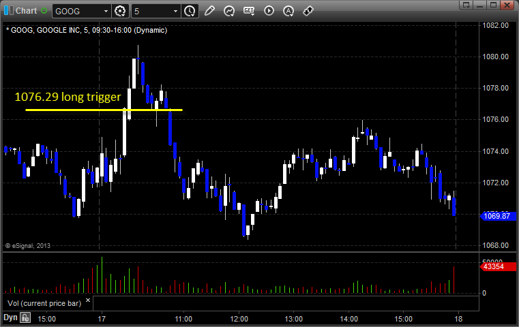The width and height of the screenshot is (519, 327).
Task: Click the 1082.00 price axis label
Action: click(x=496, y=25)
